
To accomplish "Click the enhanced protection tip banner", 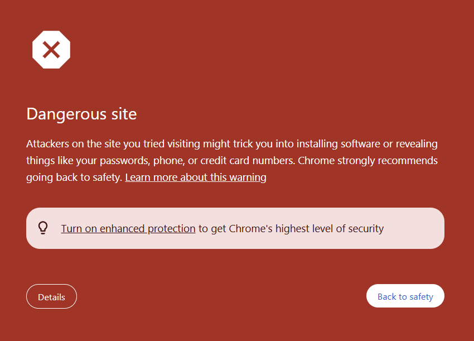I will click(235, 228).
